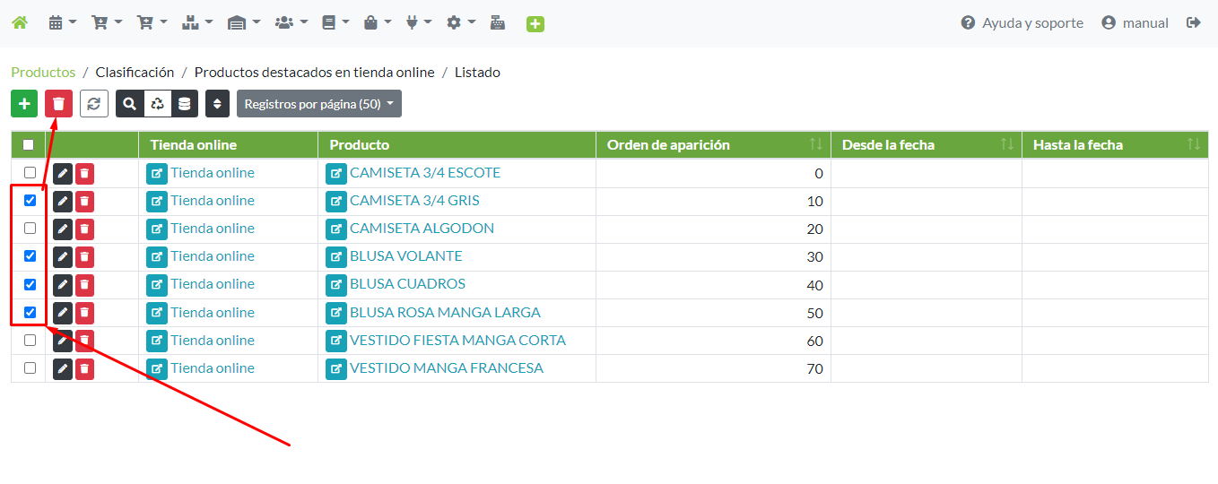This screenshot has height=484, width=1218.
Task: Open Registros por página (50) dropdown
Action: point(319,103)
